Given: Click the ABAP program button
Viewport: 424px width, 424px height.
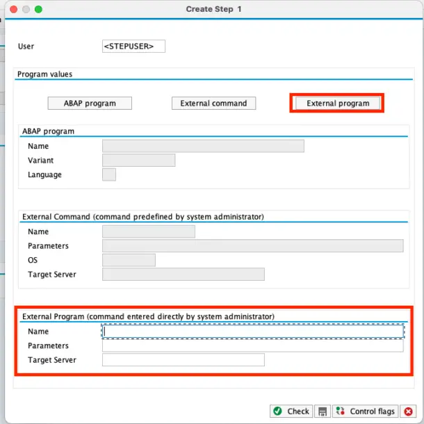Looking at the screenshot, I should (x=90, y=104).
